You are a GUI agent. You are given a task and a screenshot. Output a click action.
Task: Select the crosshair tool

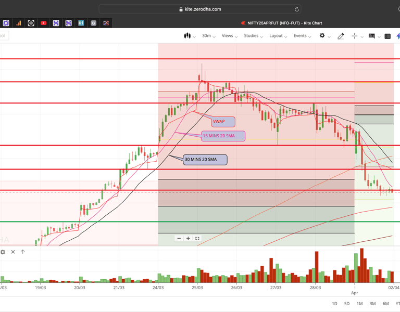click(x=354, y=36)
